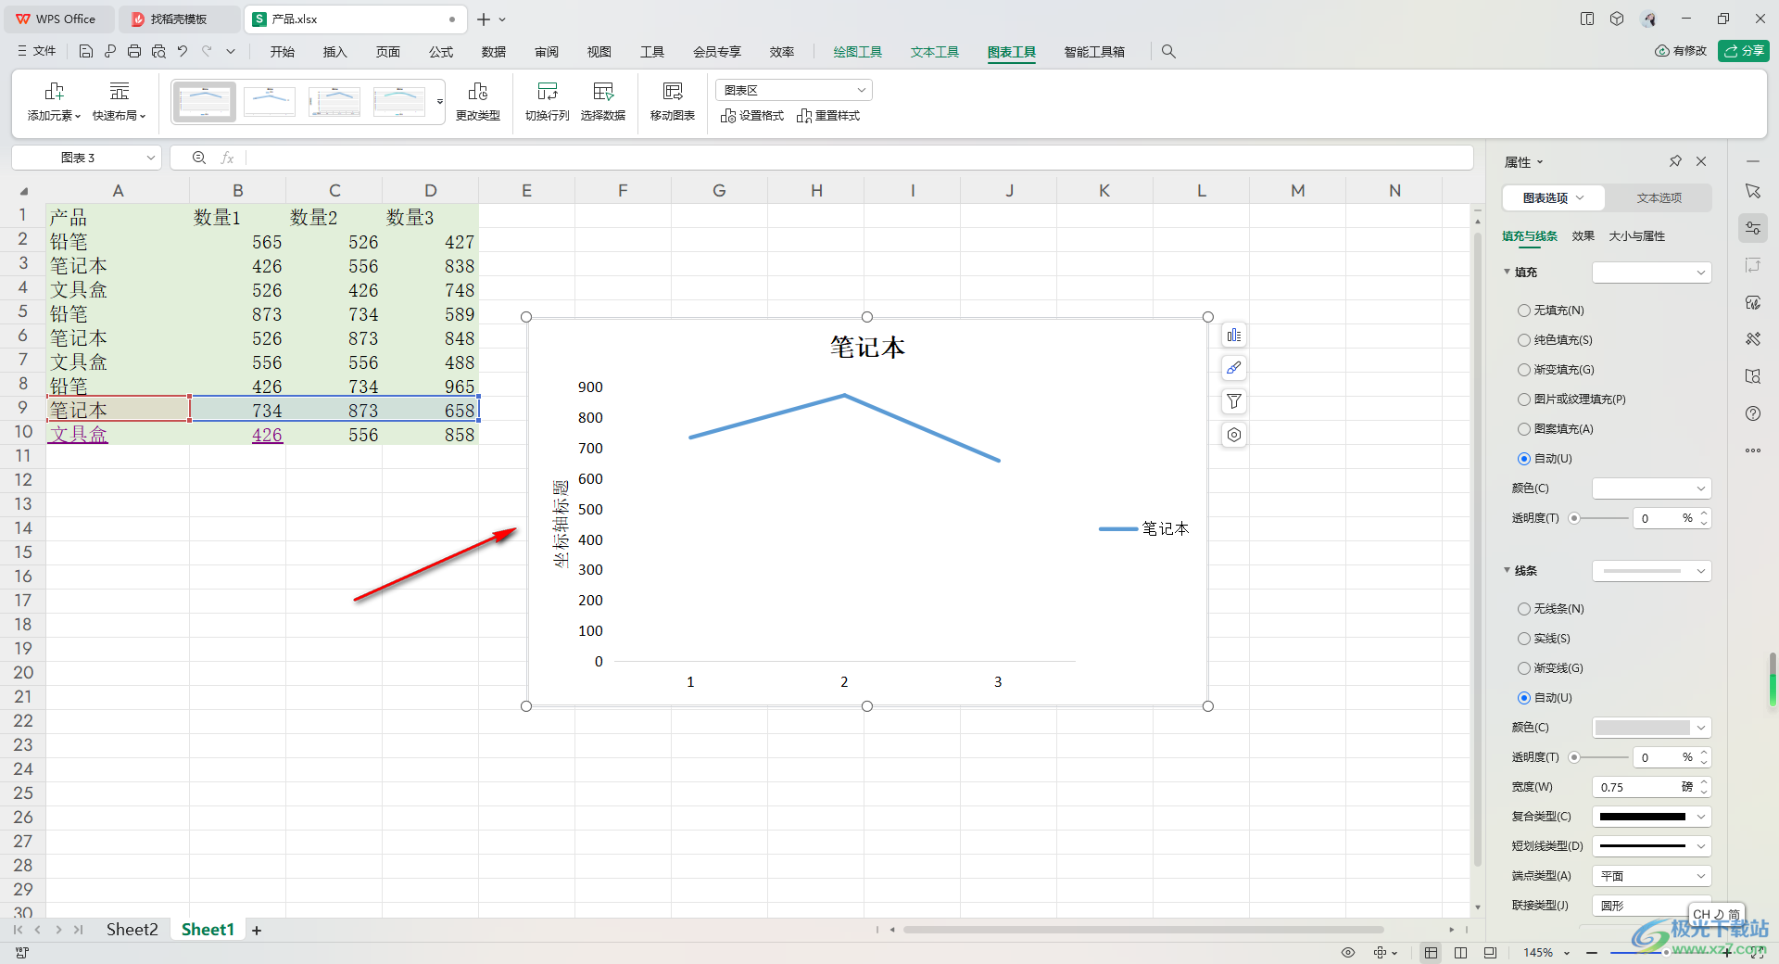1779x964 pixels.
Task: Select Picture or Texture Fill (图片或纹理填充)
Action: (1524, 400)
